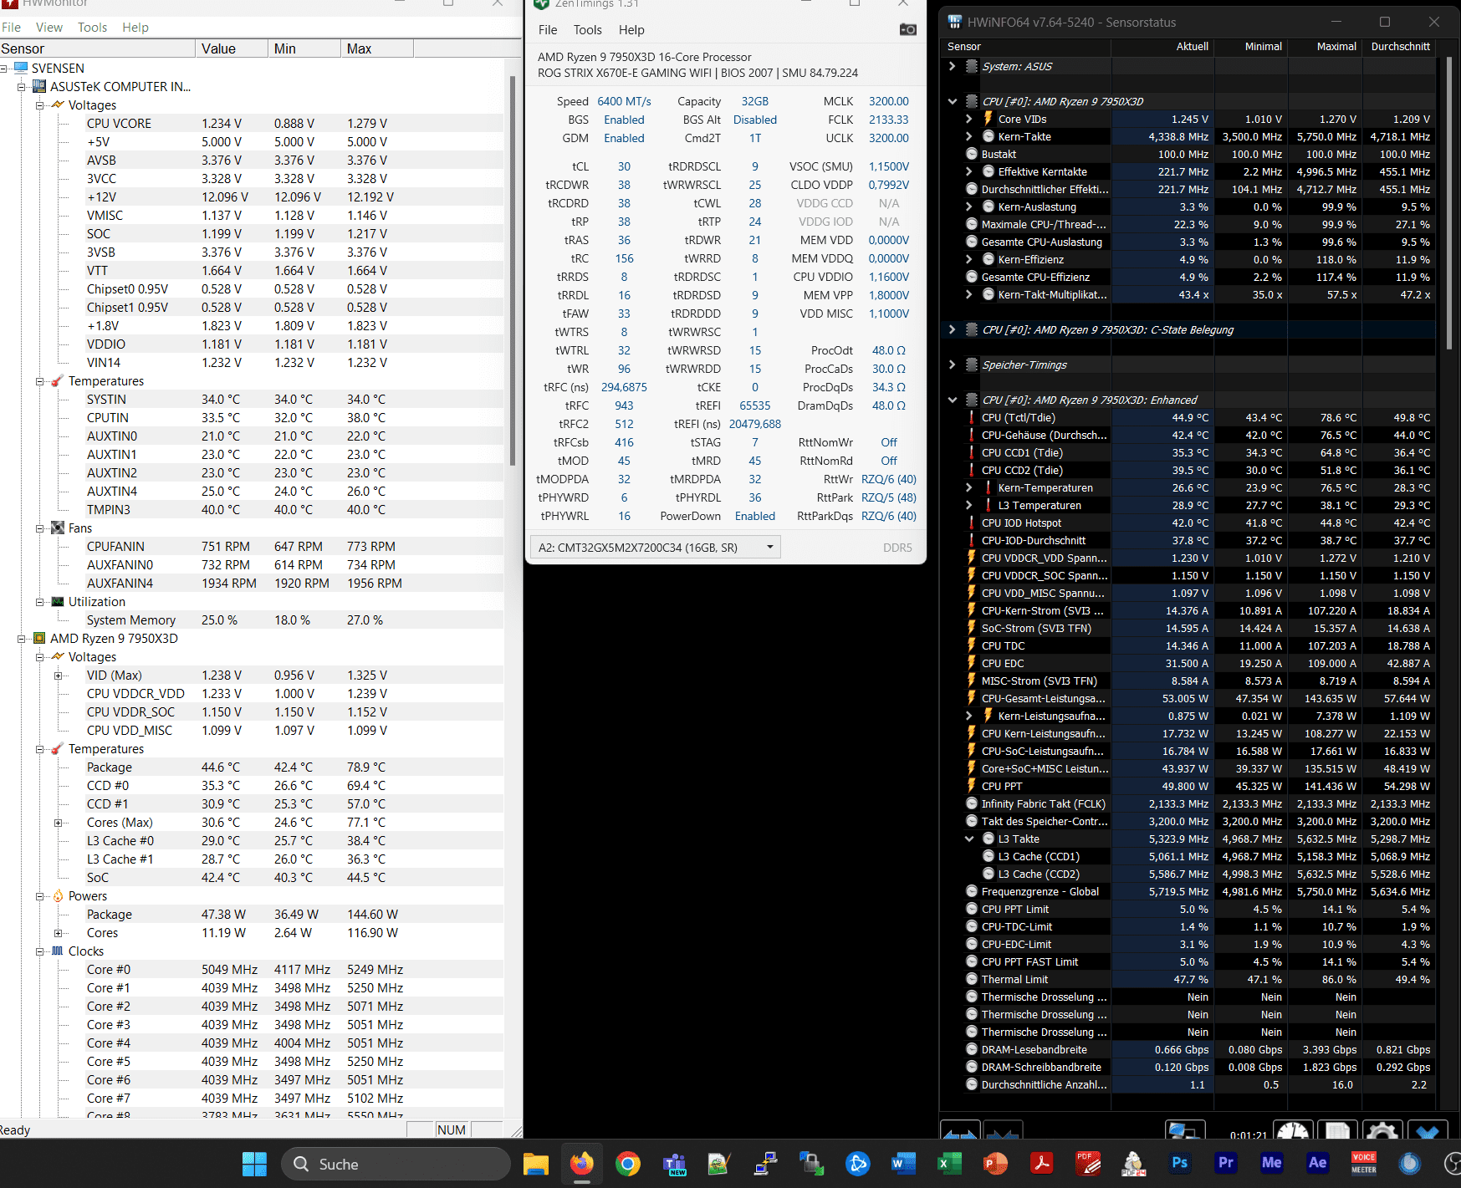Click the Clocks node icon in HWMonitor
Image resolution: width=1461 pixels, height=1188 pixels.
tap(58, 951)
